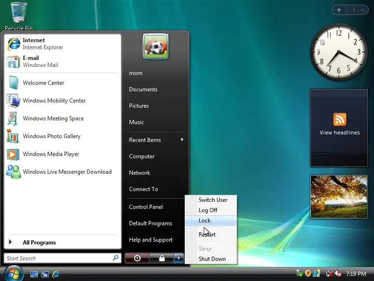374x281 pixels.
Task: Click the sidebar add gadget plus button
Action: coord(339,10)
